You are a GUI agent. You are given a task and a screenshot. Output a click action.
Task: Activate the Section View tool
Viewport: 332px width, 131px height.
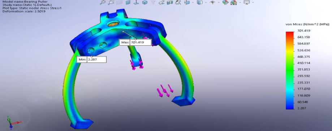click(128, 3)
